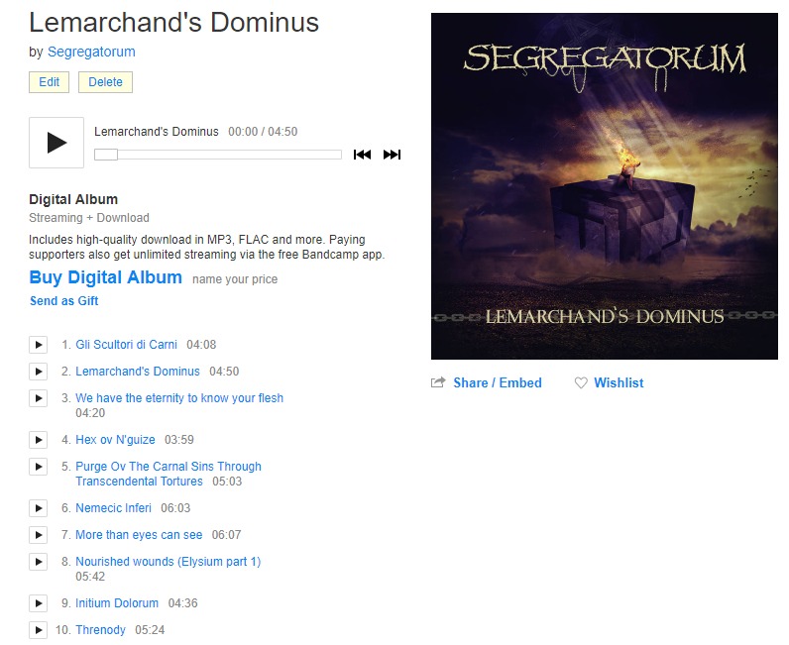The height and width of the screenshot is (645, 789).
Task: Open the album cover artwork
Action: tap(605, 186)
